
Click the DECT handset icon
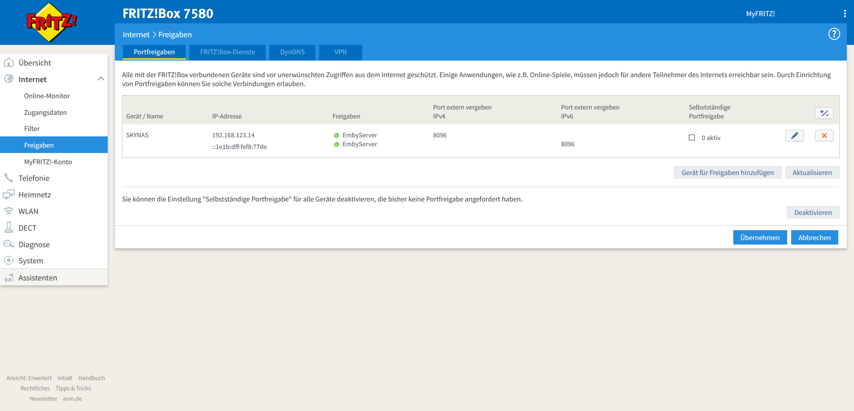click(x=9, y=227)
